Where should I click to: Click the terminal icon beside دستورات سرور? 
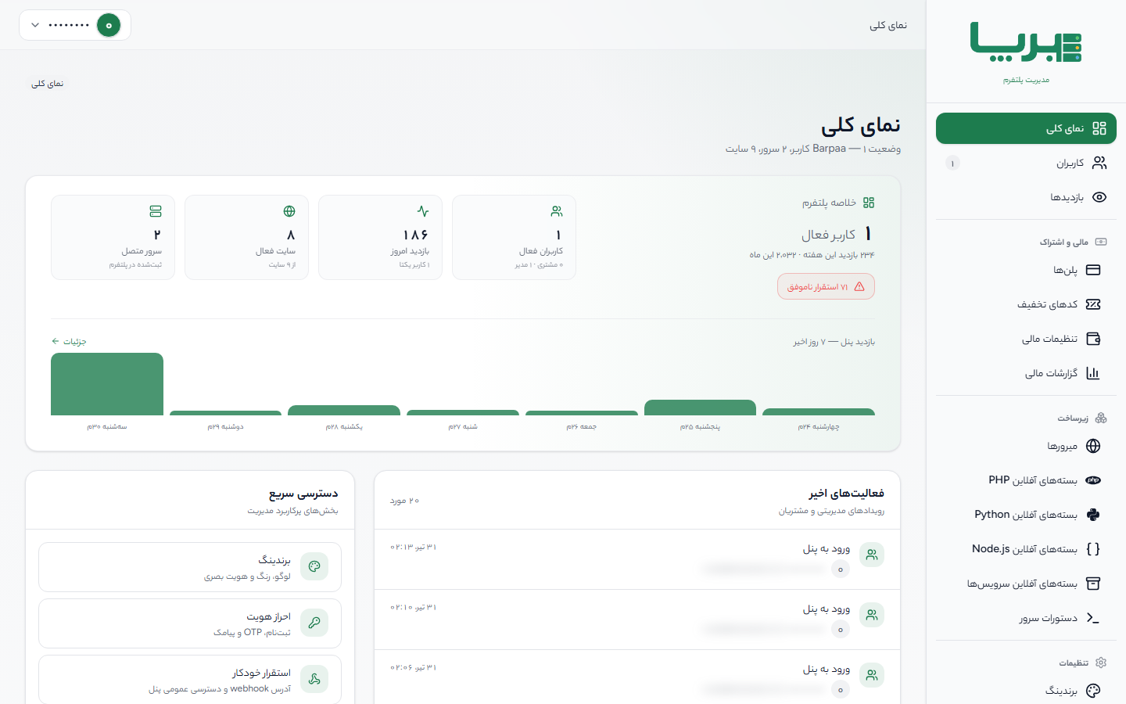1093,618
